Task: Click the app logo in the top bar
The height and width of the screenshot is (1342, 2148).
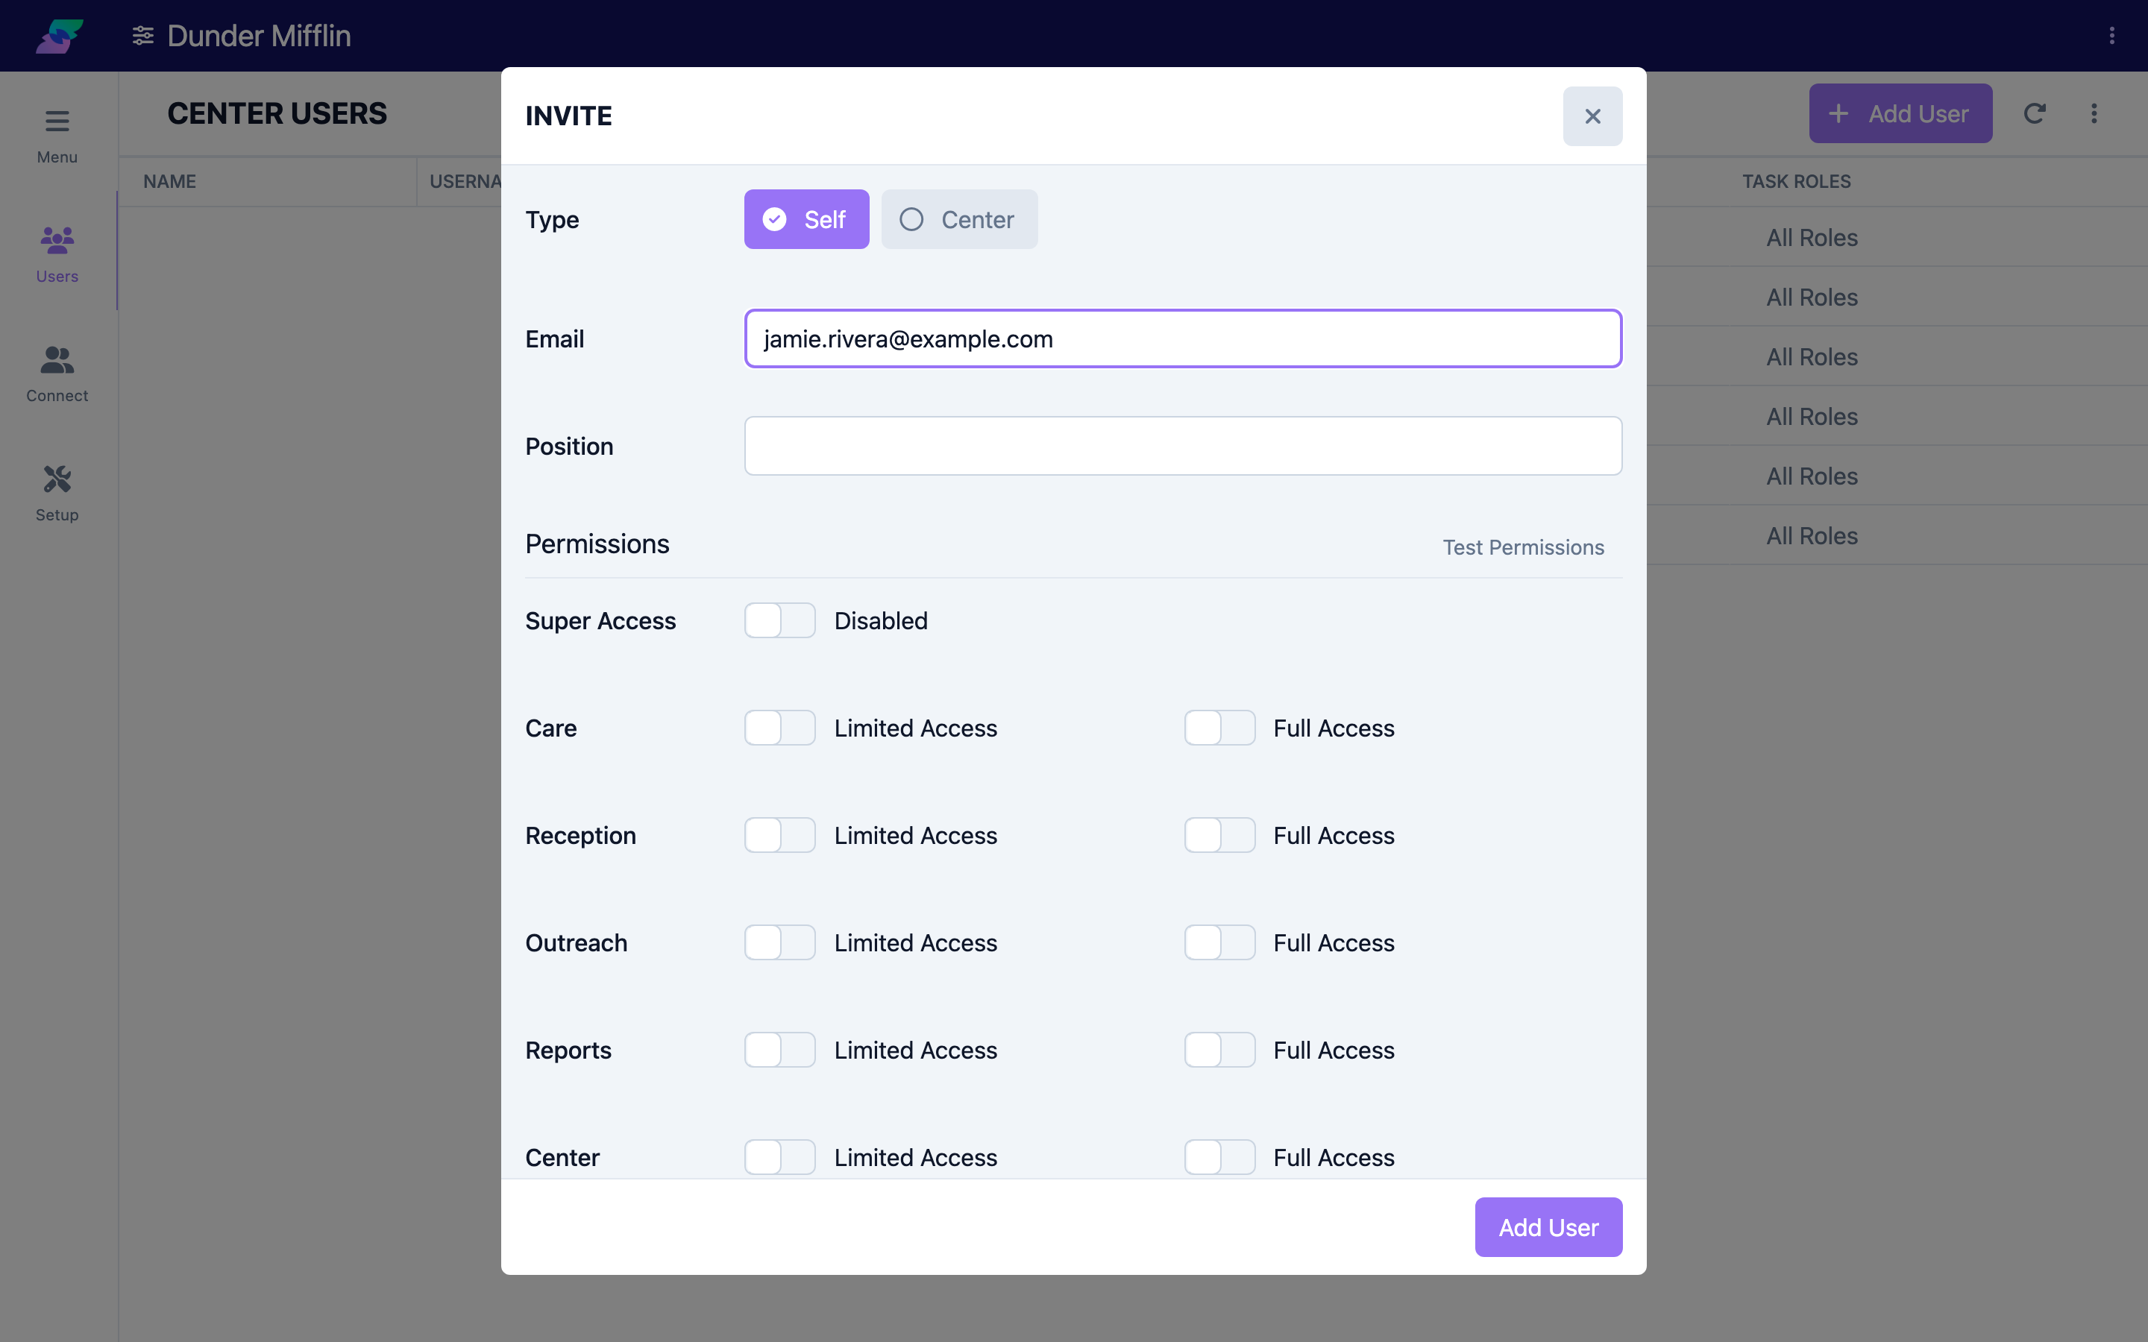Action: [60, 36]
